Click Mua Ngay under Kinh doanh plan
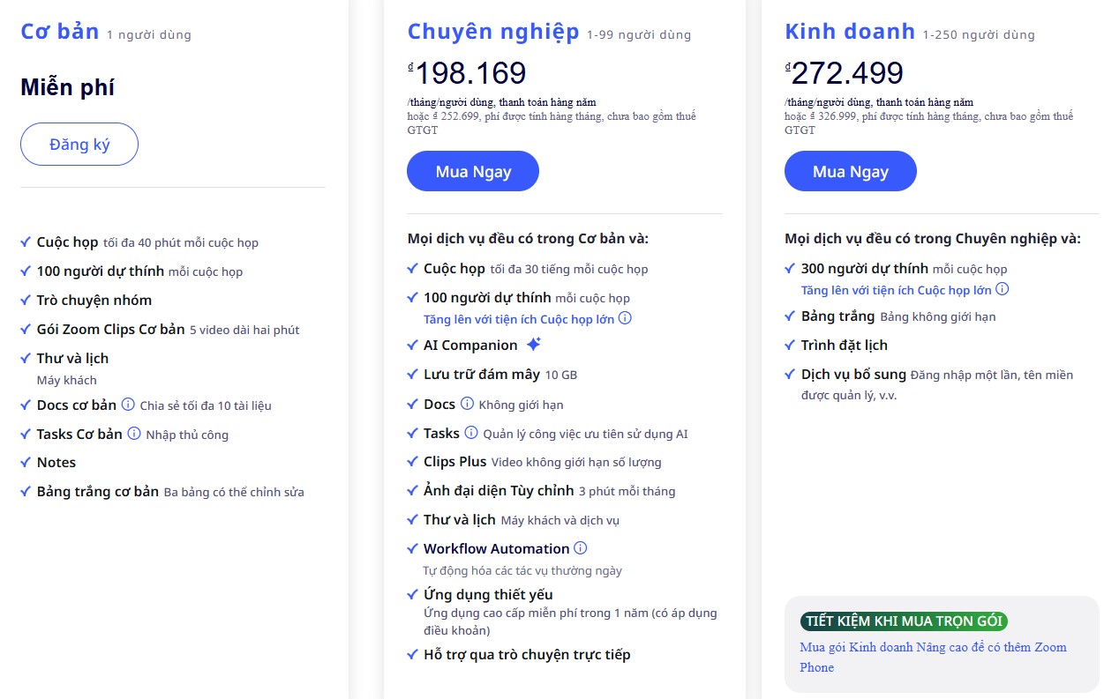The width and height of the screenshot is (1119, 699). point(851,171)
